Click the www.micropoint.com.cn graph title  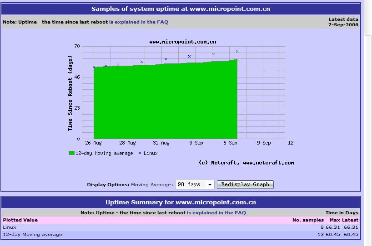(x=182, y=42)
